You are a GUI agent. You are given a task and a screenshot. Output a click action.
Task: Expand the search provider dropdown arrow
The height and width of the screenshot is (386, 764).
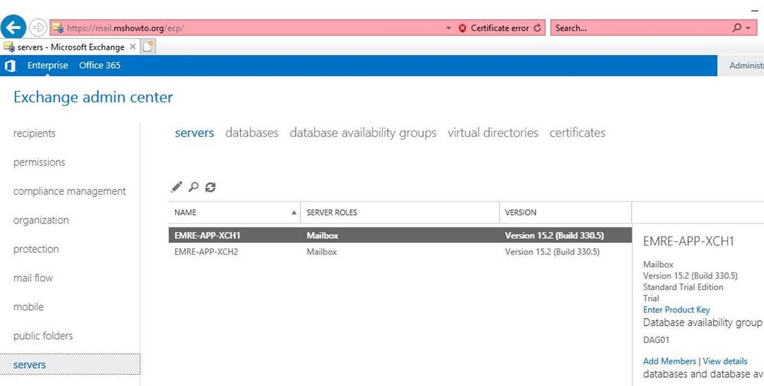click(748, 28)
